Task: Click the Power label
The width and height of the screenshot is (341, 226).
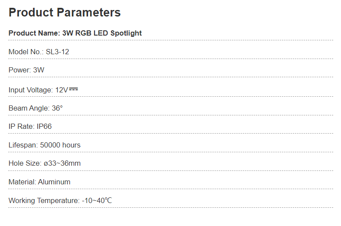Action: click(19, 70)
